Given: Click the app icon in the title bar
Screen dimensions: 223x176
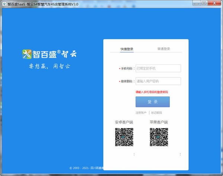Looking at the screenshot, I should 4,3.
